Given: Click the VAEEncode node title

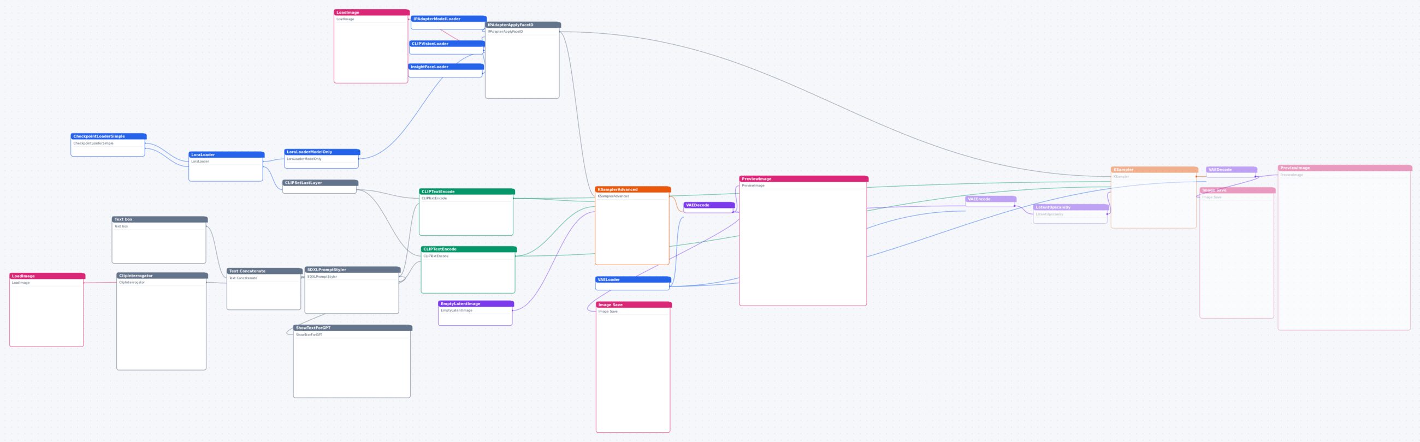Looking at the screenshot, I should [991, 199].
